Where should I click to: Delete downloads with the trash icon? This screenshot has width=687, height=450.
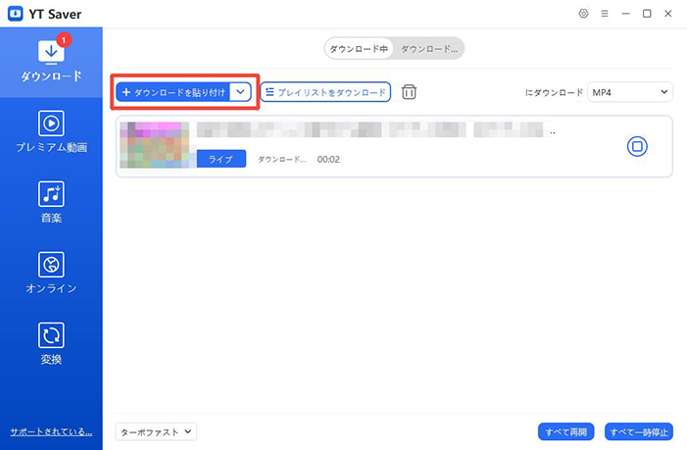[409, 92]
